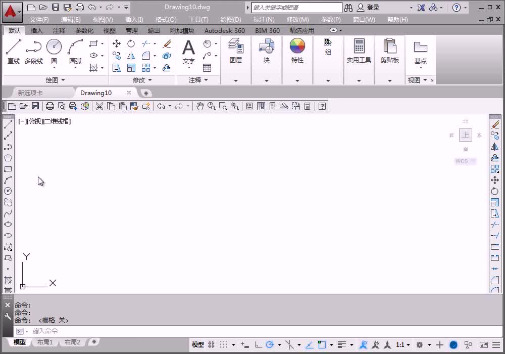Switch to the 布局1 layout tab
The image size is (505, 354).
coord(45,342)
